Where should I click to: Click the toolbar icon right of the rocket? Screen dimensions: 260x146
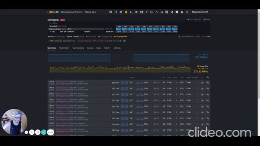(142, 12)
